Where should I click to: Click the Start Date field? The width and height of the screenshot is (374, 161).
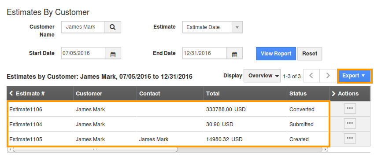[x=83, y=53]
